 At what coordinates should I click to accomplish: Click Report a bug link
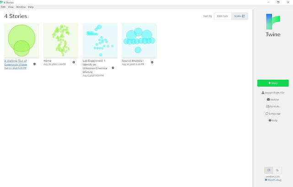point(273,180)
